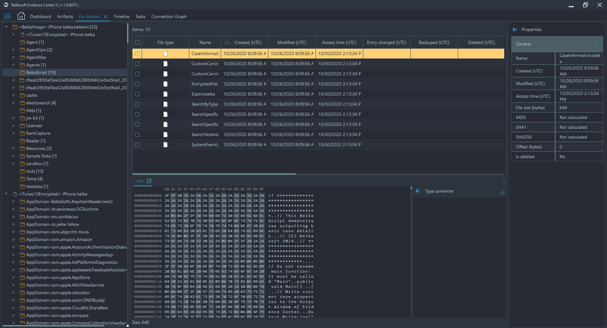Sort by Access time (UTC) header
The width and height of the screenshot is (607, 328).
pos(339,42)
